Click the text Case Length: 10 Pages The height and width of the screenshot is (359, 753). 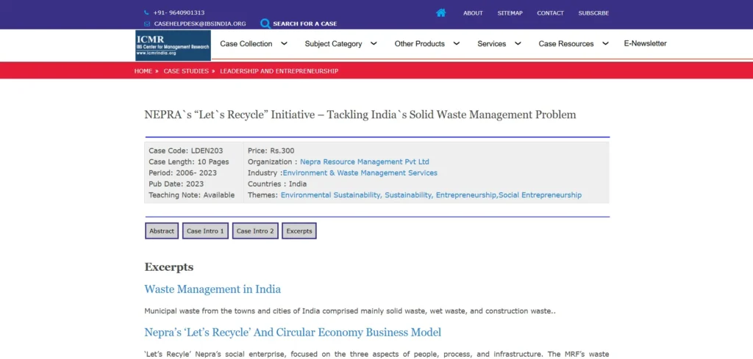tap(189, 162)
